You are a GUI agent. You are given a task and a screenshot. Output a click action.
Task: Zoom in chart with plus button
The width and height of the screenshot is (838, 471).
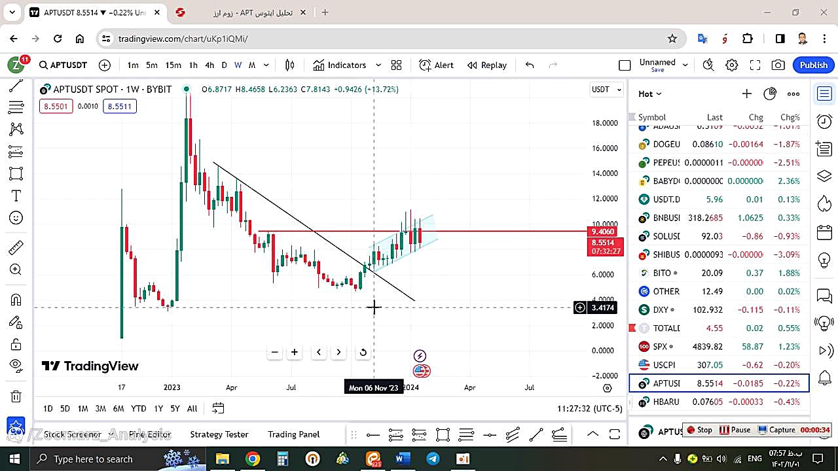click(x=295, y=352)
